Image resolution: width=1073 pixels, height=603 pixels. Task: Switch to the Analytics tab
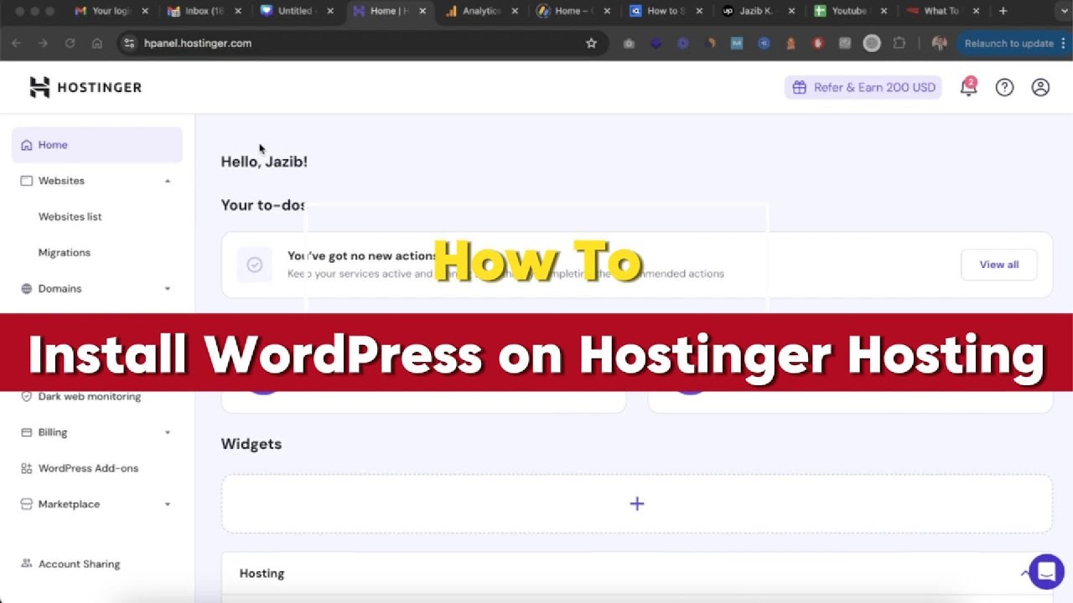point(479,11)
